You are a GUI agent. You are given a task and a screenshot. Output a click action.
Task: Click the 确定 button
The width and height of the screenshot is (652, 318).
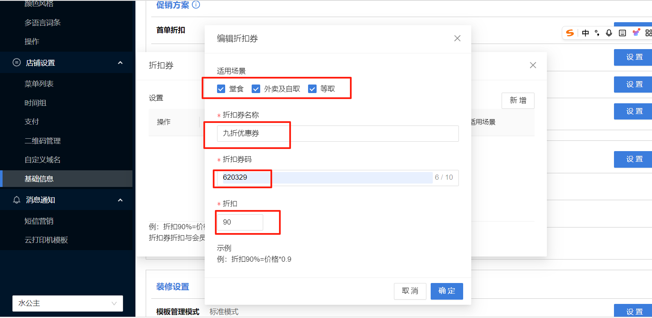(x=447, y=291)
